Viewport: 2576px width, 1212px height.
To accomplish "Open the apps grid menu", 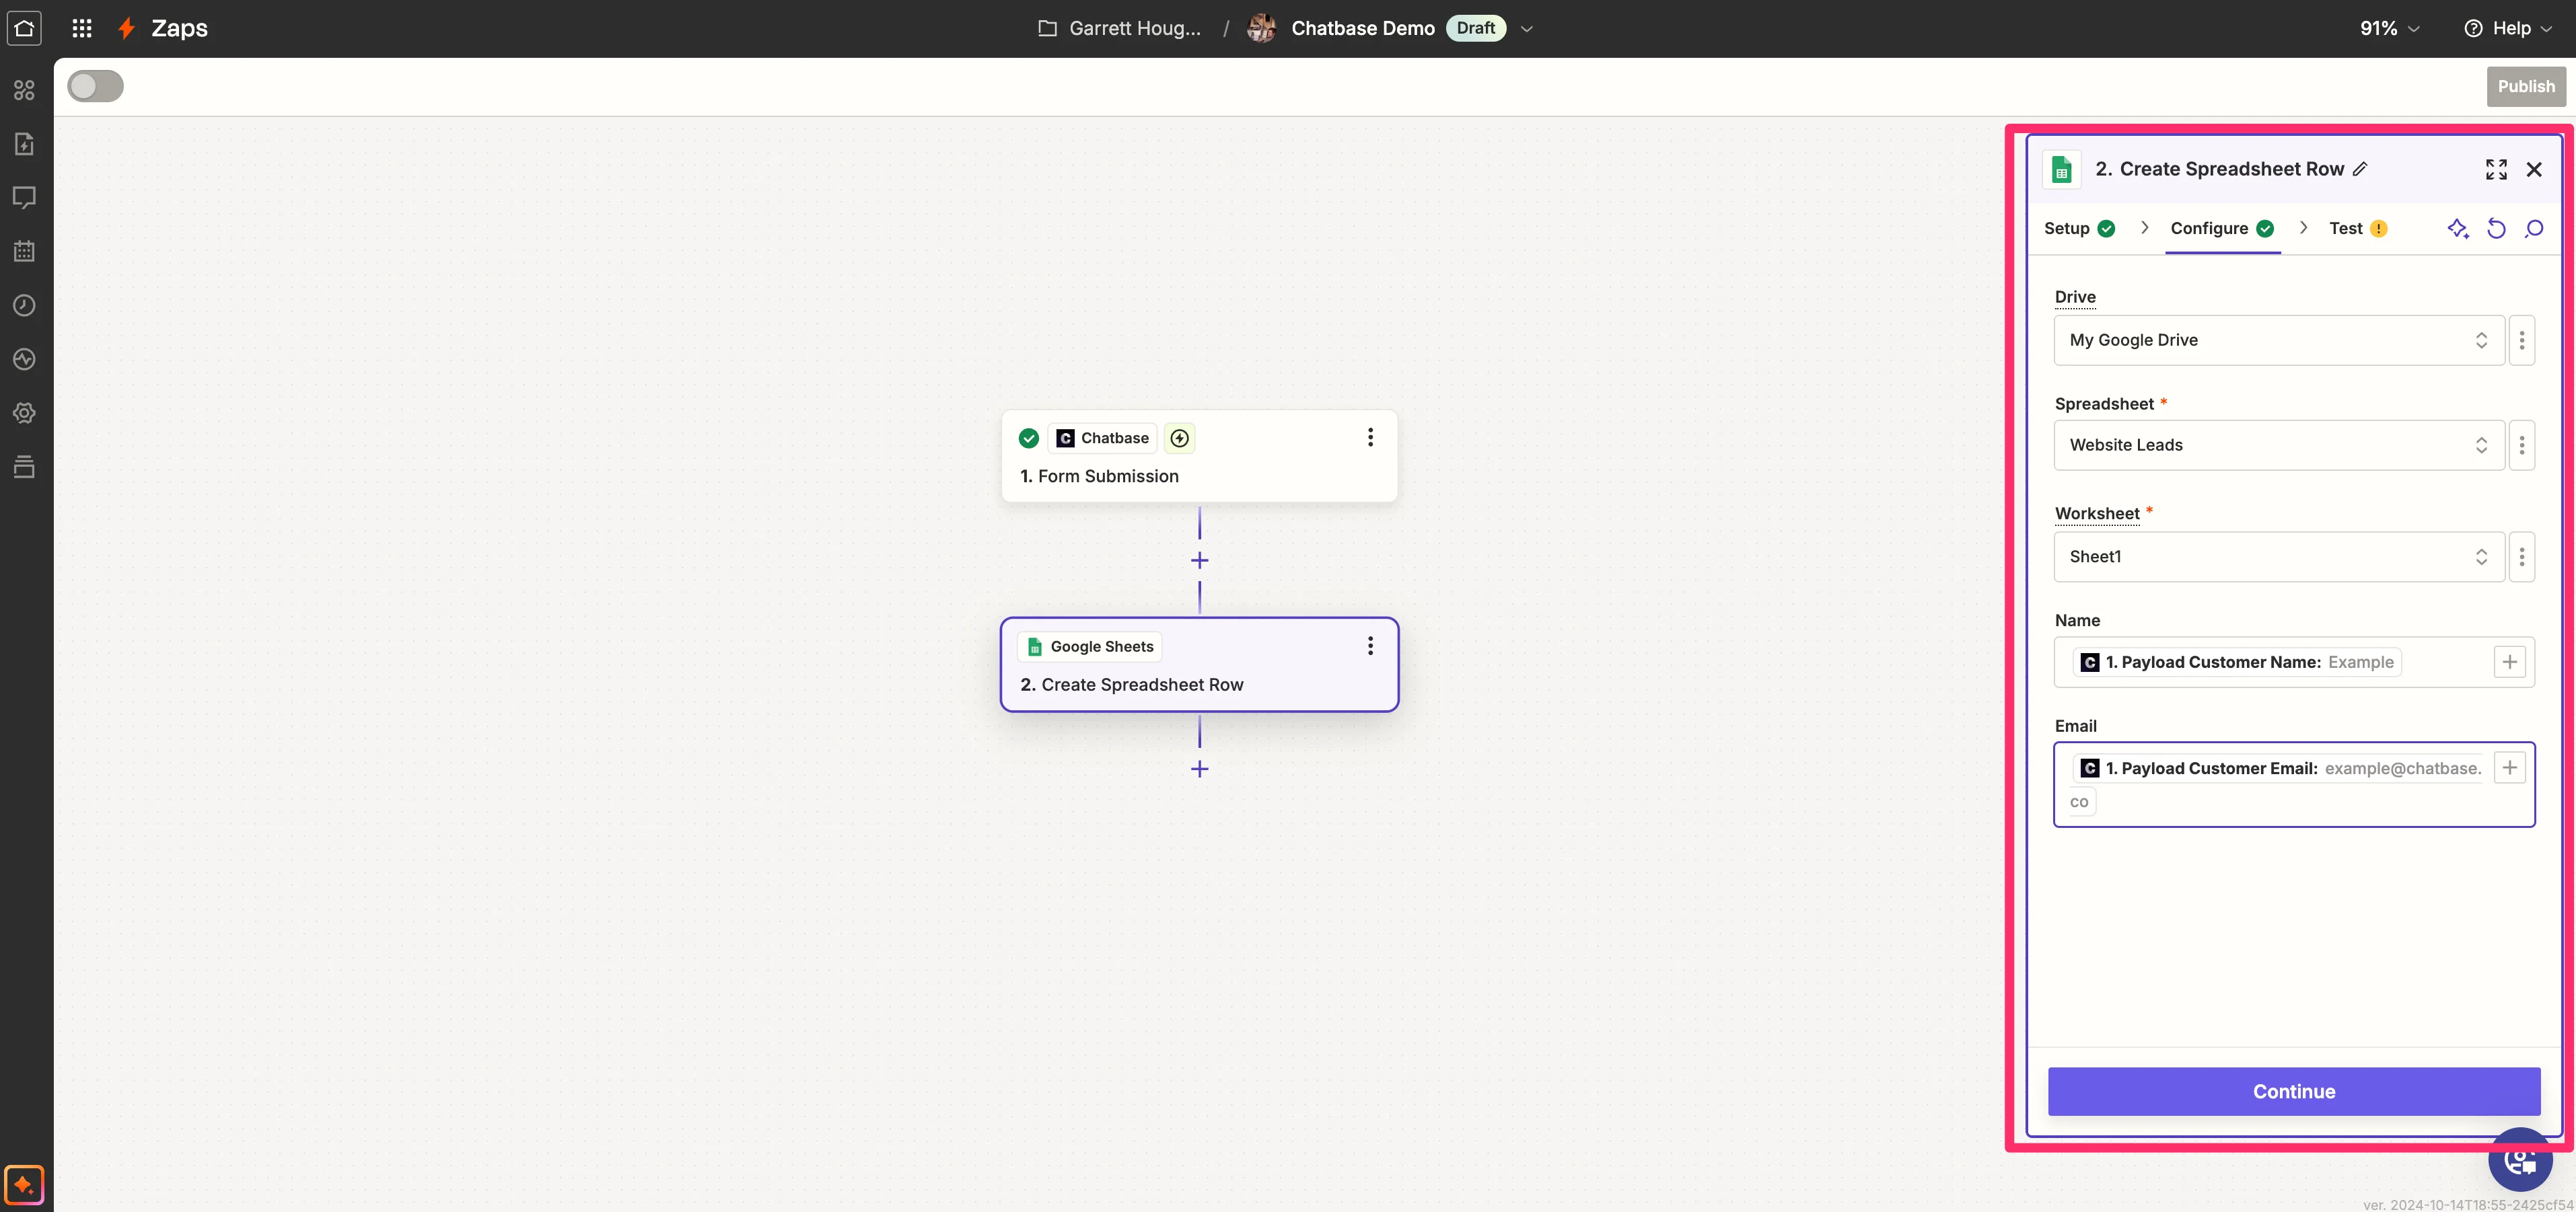I will pyautogui.click(x=82, y=28).
